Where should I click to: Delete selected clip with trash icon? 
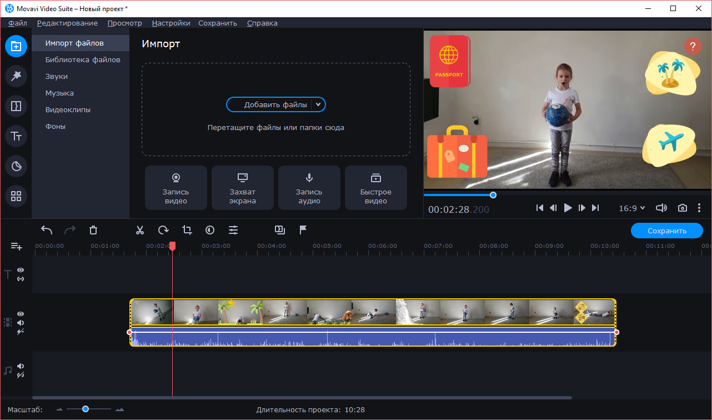tap(93, 230)
